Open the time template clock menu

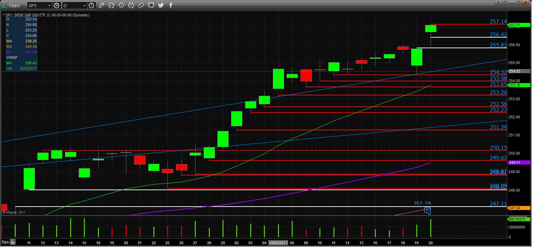(x=91, y=5)
